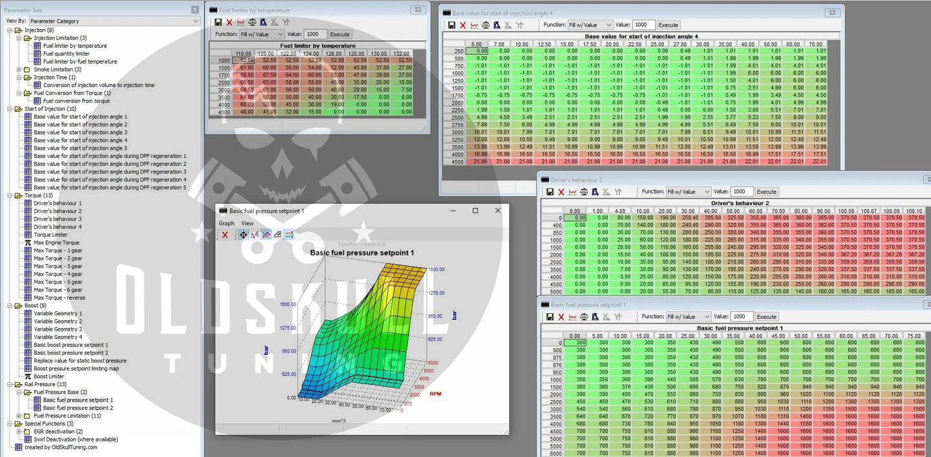
Task: Click the surface plane icon in graph toolbar
Action: [x=277, y=235]
